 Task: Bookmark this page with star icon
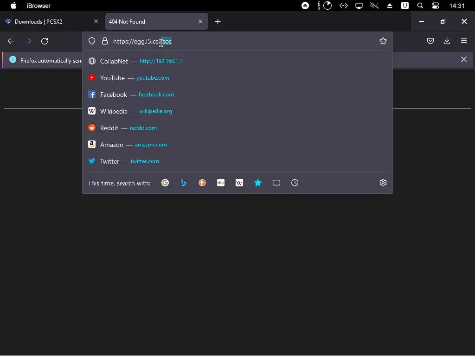point(383,41)
